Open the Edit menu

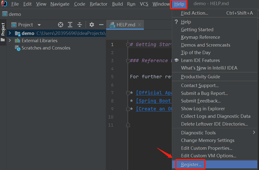point(27,4)
